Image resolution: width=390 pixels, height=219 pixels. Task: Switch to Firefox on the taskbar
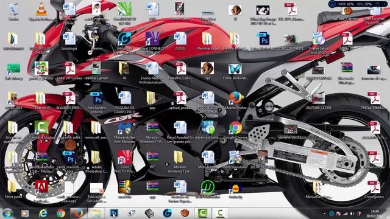pos(78,214)
